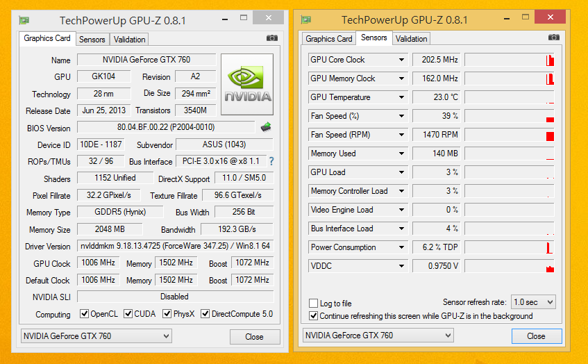Switch to Sensors tab in left window
Viewport: 588px width, 364px height.
pos(92,40)
